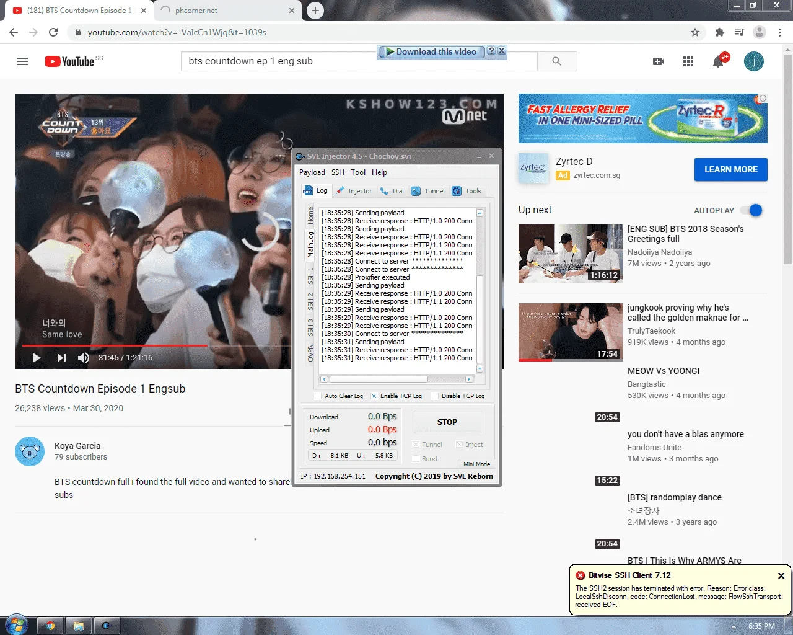Enable the Auto Clear Log checkbox
Image resolution: width=793 pixels, height=635 pixels.
[x=318, y=396]
